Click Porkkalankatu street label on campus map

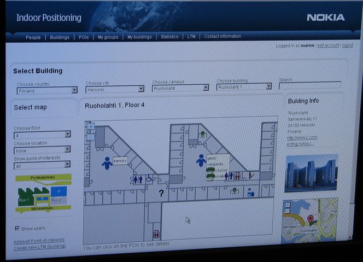tap(43, 178)
